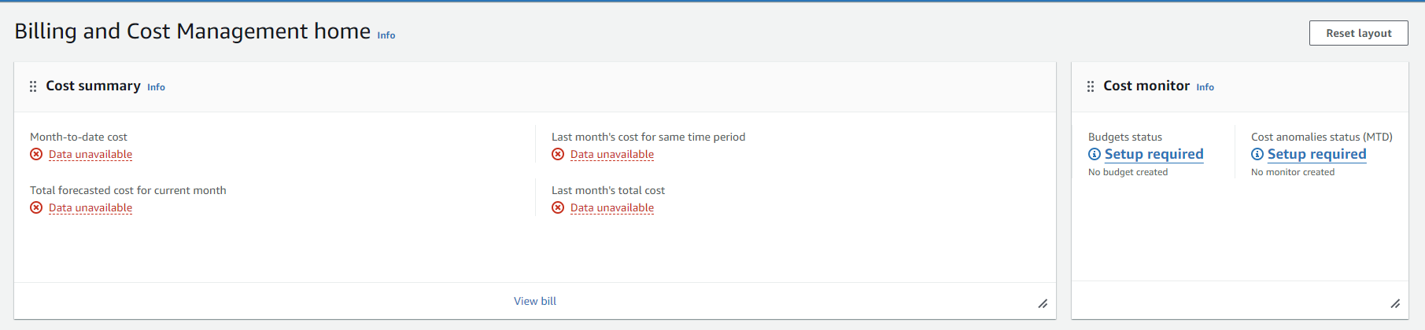Click error icon under last month's same period cost
Image resolution: width=1425 pixels, height=330 pixels.
(558, 154)
